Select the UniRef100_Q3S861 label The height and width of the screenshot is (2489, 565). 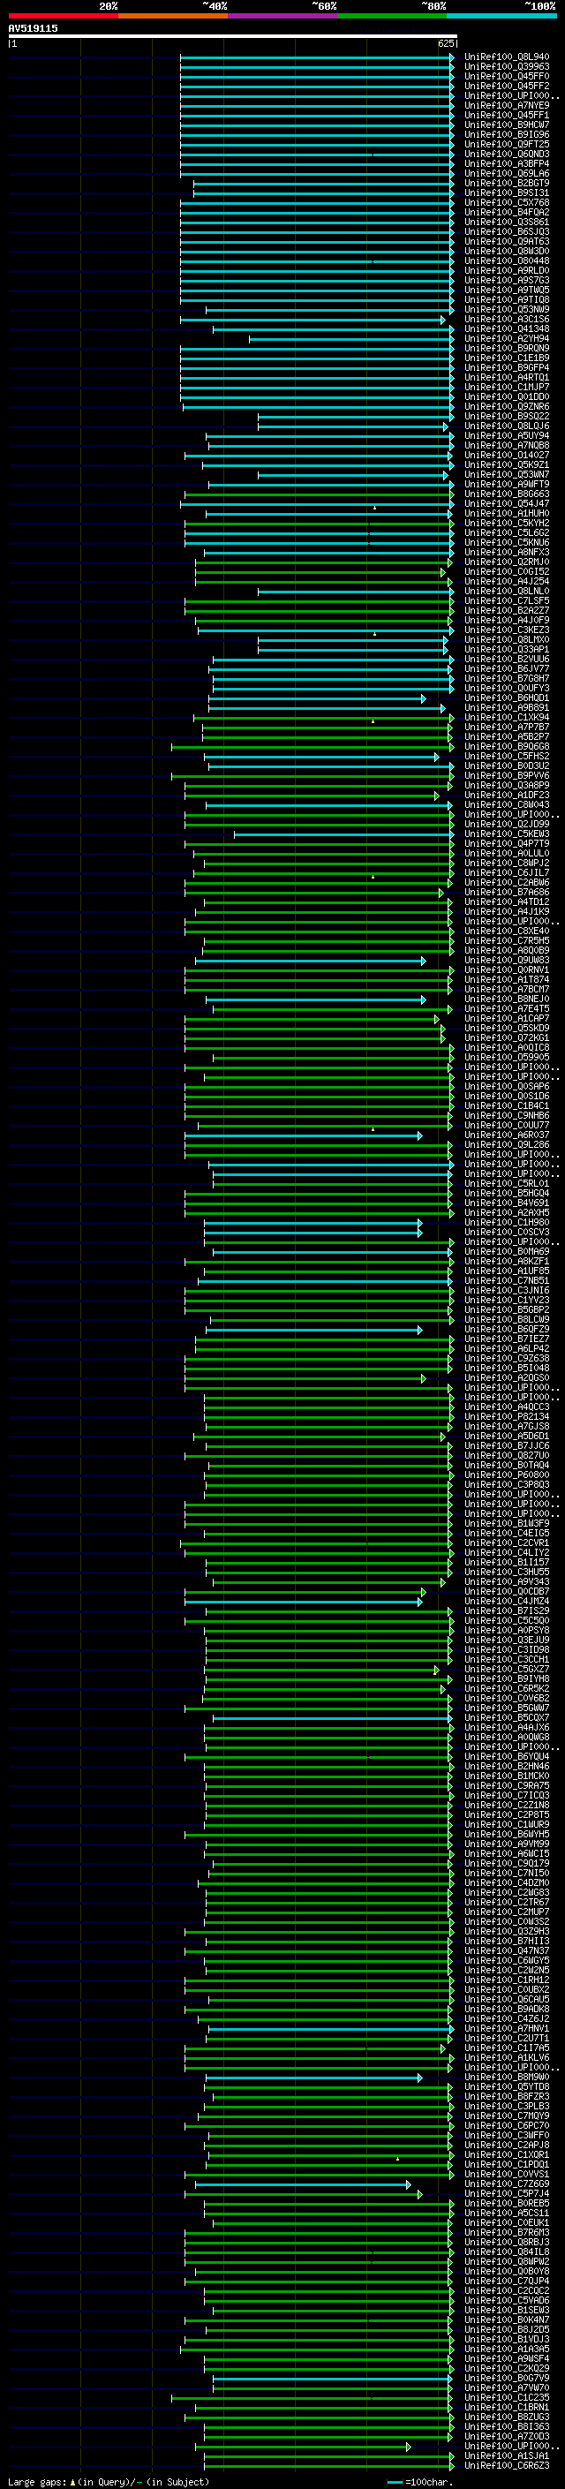(x=507, y=223)
